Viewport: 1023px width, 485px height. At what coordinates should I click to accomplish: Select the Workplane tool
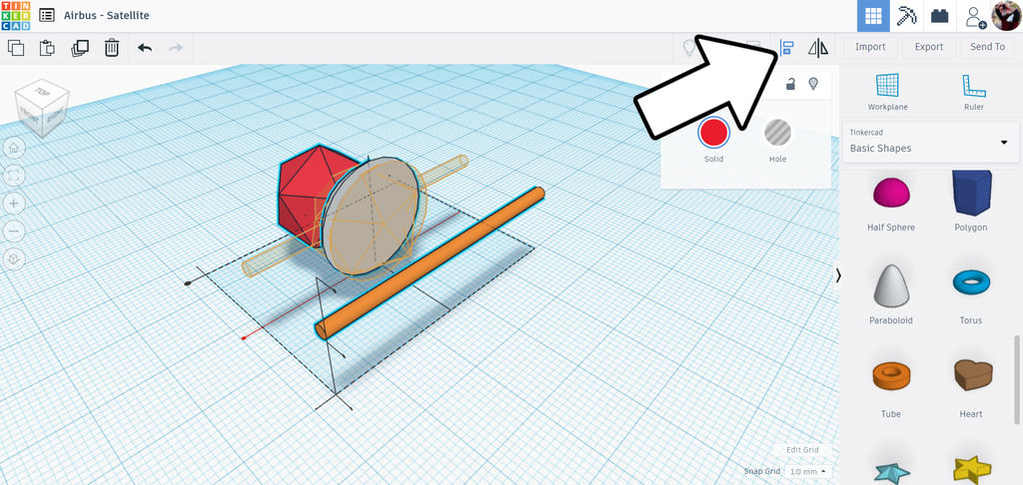[887, 92]
